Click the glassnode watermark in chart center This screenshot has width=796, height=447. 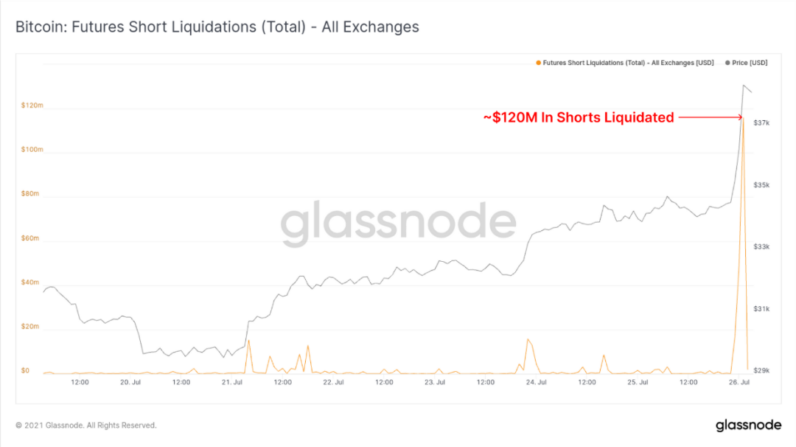(399, 222)
